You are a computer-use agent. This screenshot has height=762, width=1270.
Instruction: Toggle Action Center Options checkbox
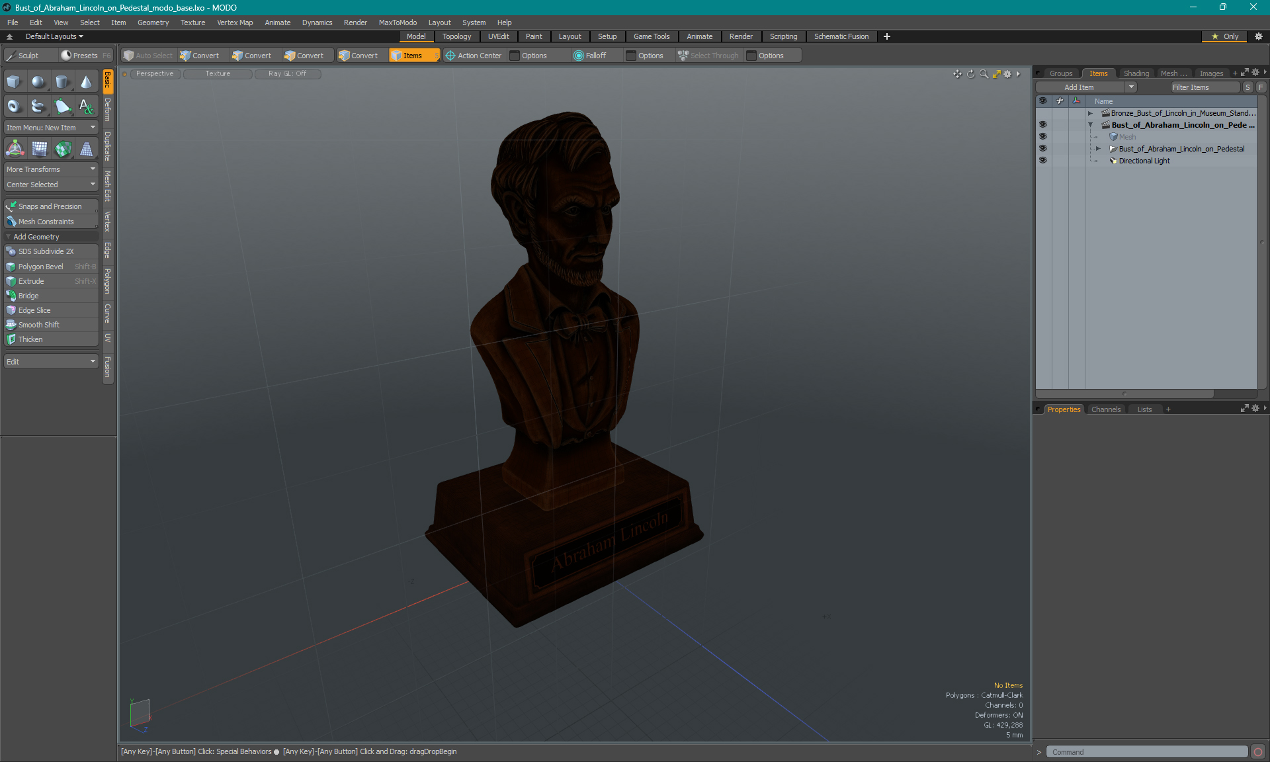pyautogui.click(x=515, y=56)
